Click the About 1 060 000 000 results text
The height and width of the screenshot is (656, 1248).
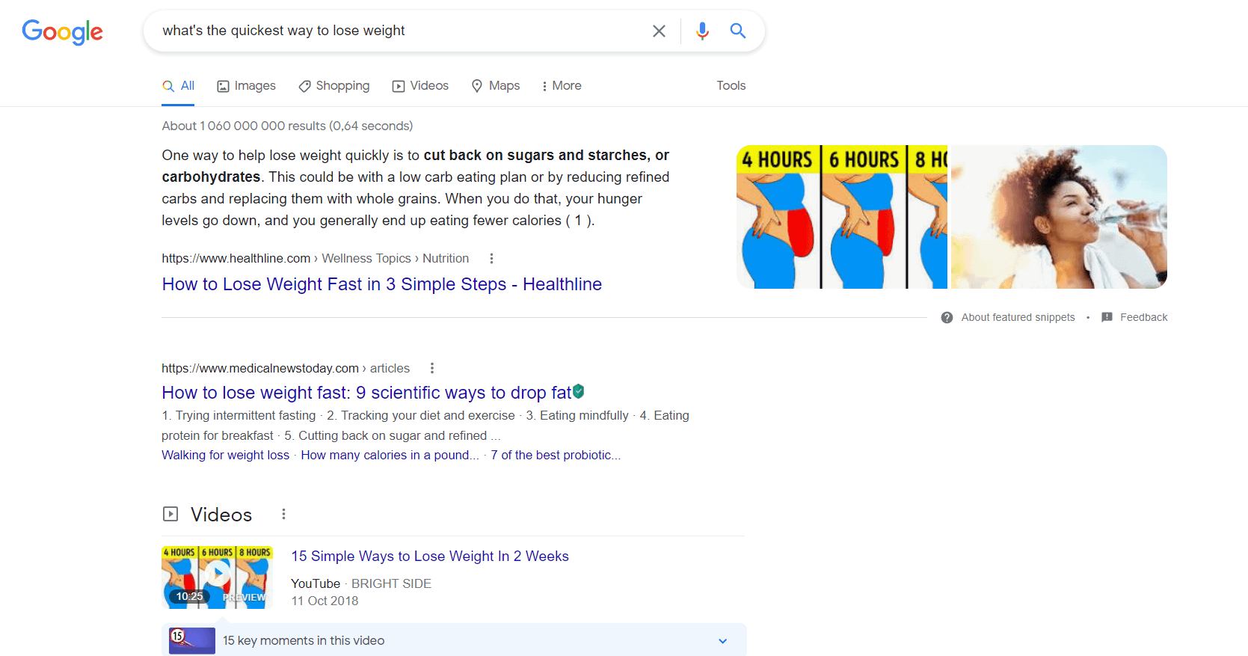[x=287, y=126]
